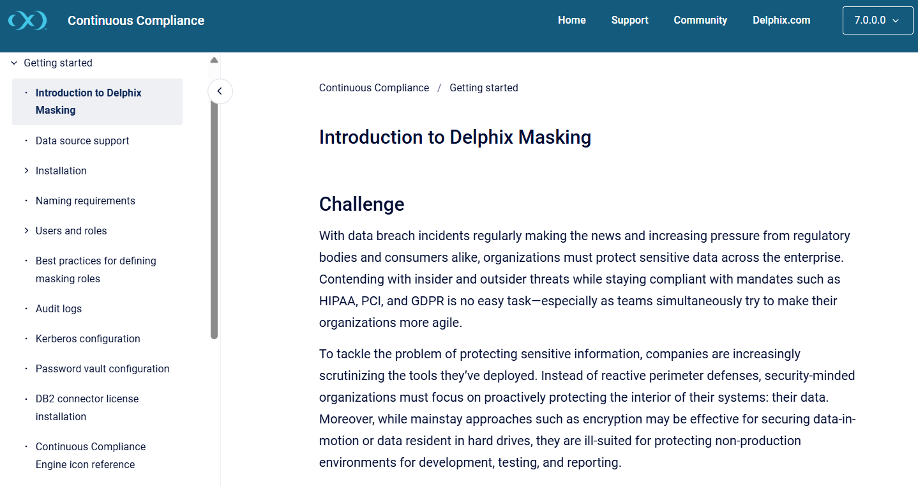This screenshot has width=918, height=486.
Task: Open Kerberos configuration documentation
Action: pos(87,338)
